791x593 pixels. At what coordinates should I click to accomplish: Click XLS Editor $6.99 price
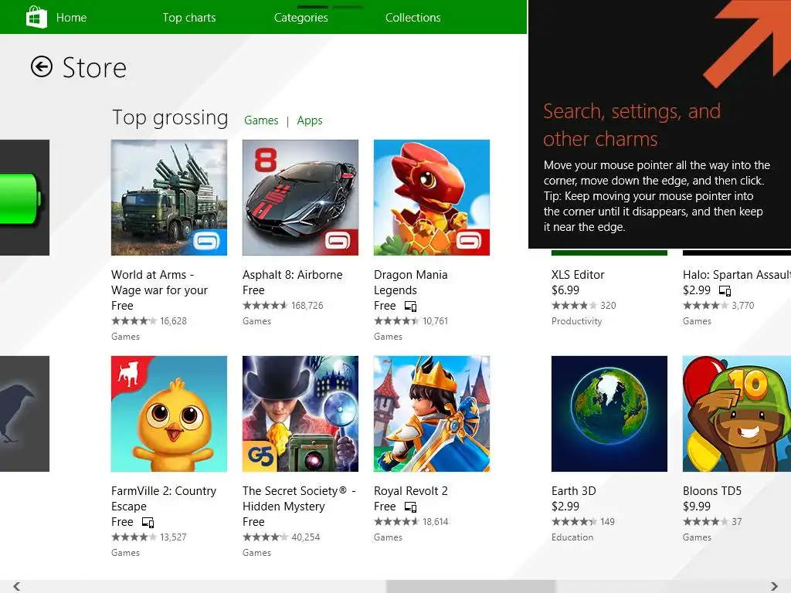[565, 290]
